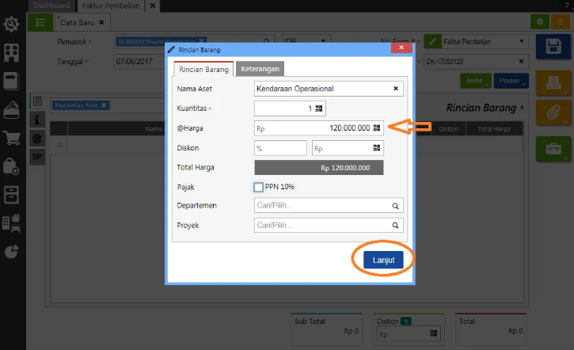Click the green gear settings icon
The height and width of the screenshot is (350, 574).
tap(539, 22)
